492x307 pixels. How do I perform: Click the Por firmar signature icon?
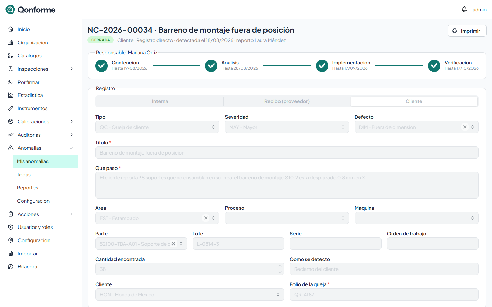[11, 82]
